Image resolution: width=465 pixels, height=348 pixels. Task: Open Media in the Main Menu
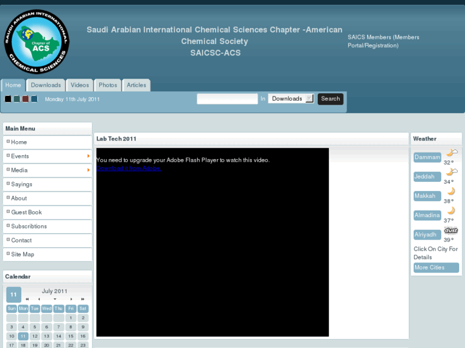47,170
